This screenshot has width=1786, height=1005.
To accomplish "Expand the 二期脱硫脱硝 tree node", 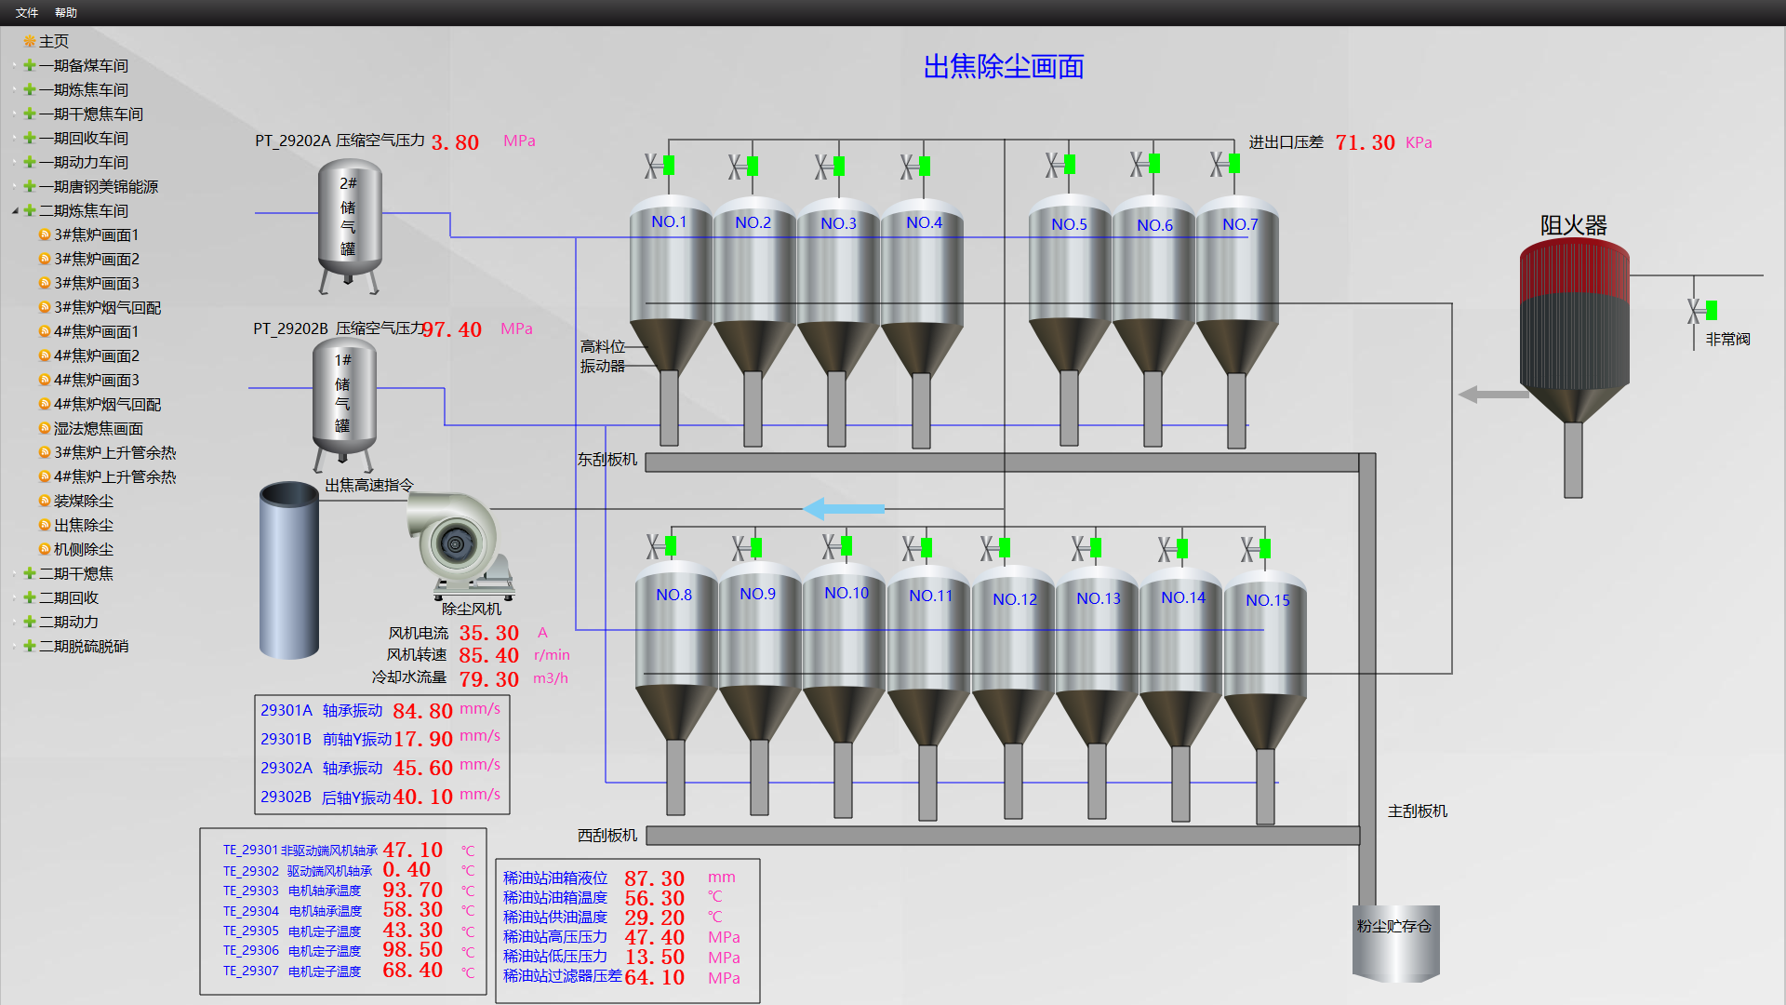I will [x=15, y=647].
